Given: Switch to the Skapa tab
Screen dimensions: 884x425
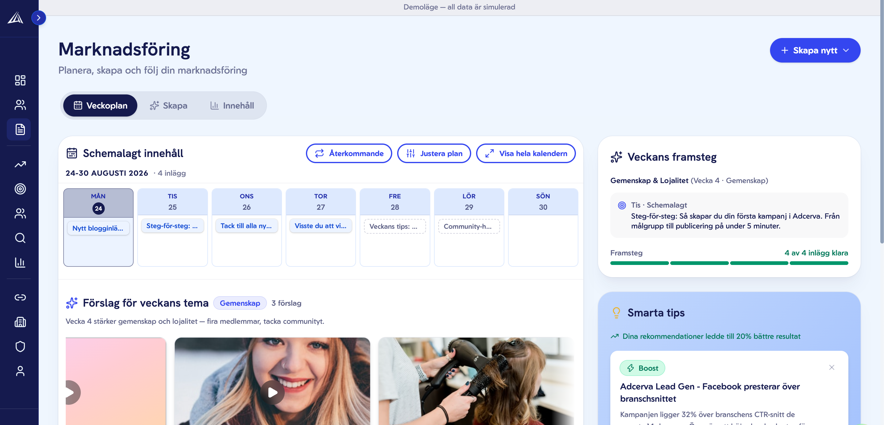Looking at the screenshot, I should point(169,105).
